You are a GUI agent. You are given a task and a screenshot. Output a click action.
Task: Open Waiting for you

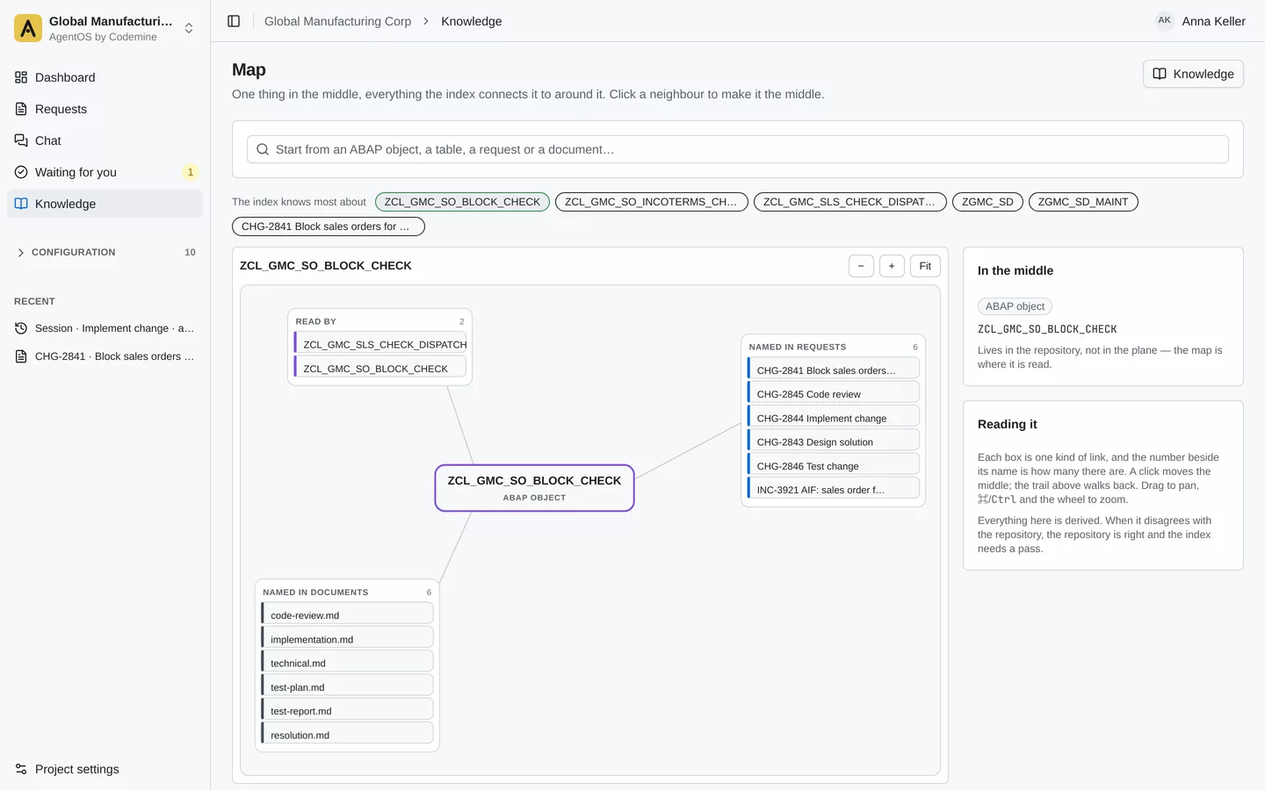tap(105, 172)
